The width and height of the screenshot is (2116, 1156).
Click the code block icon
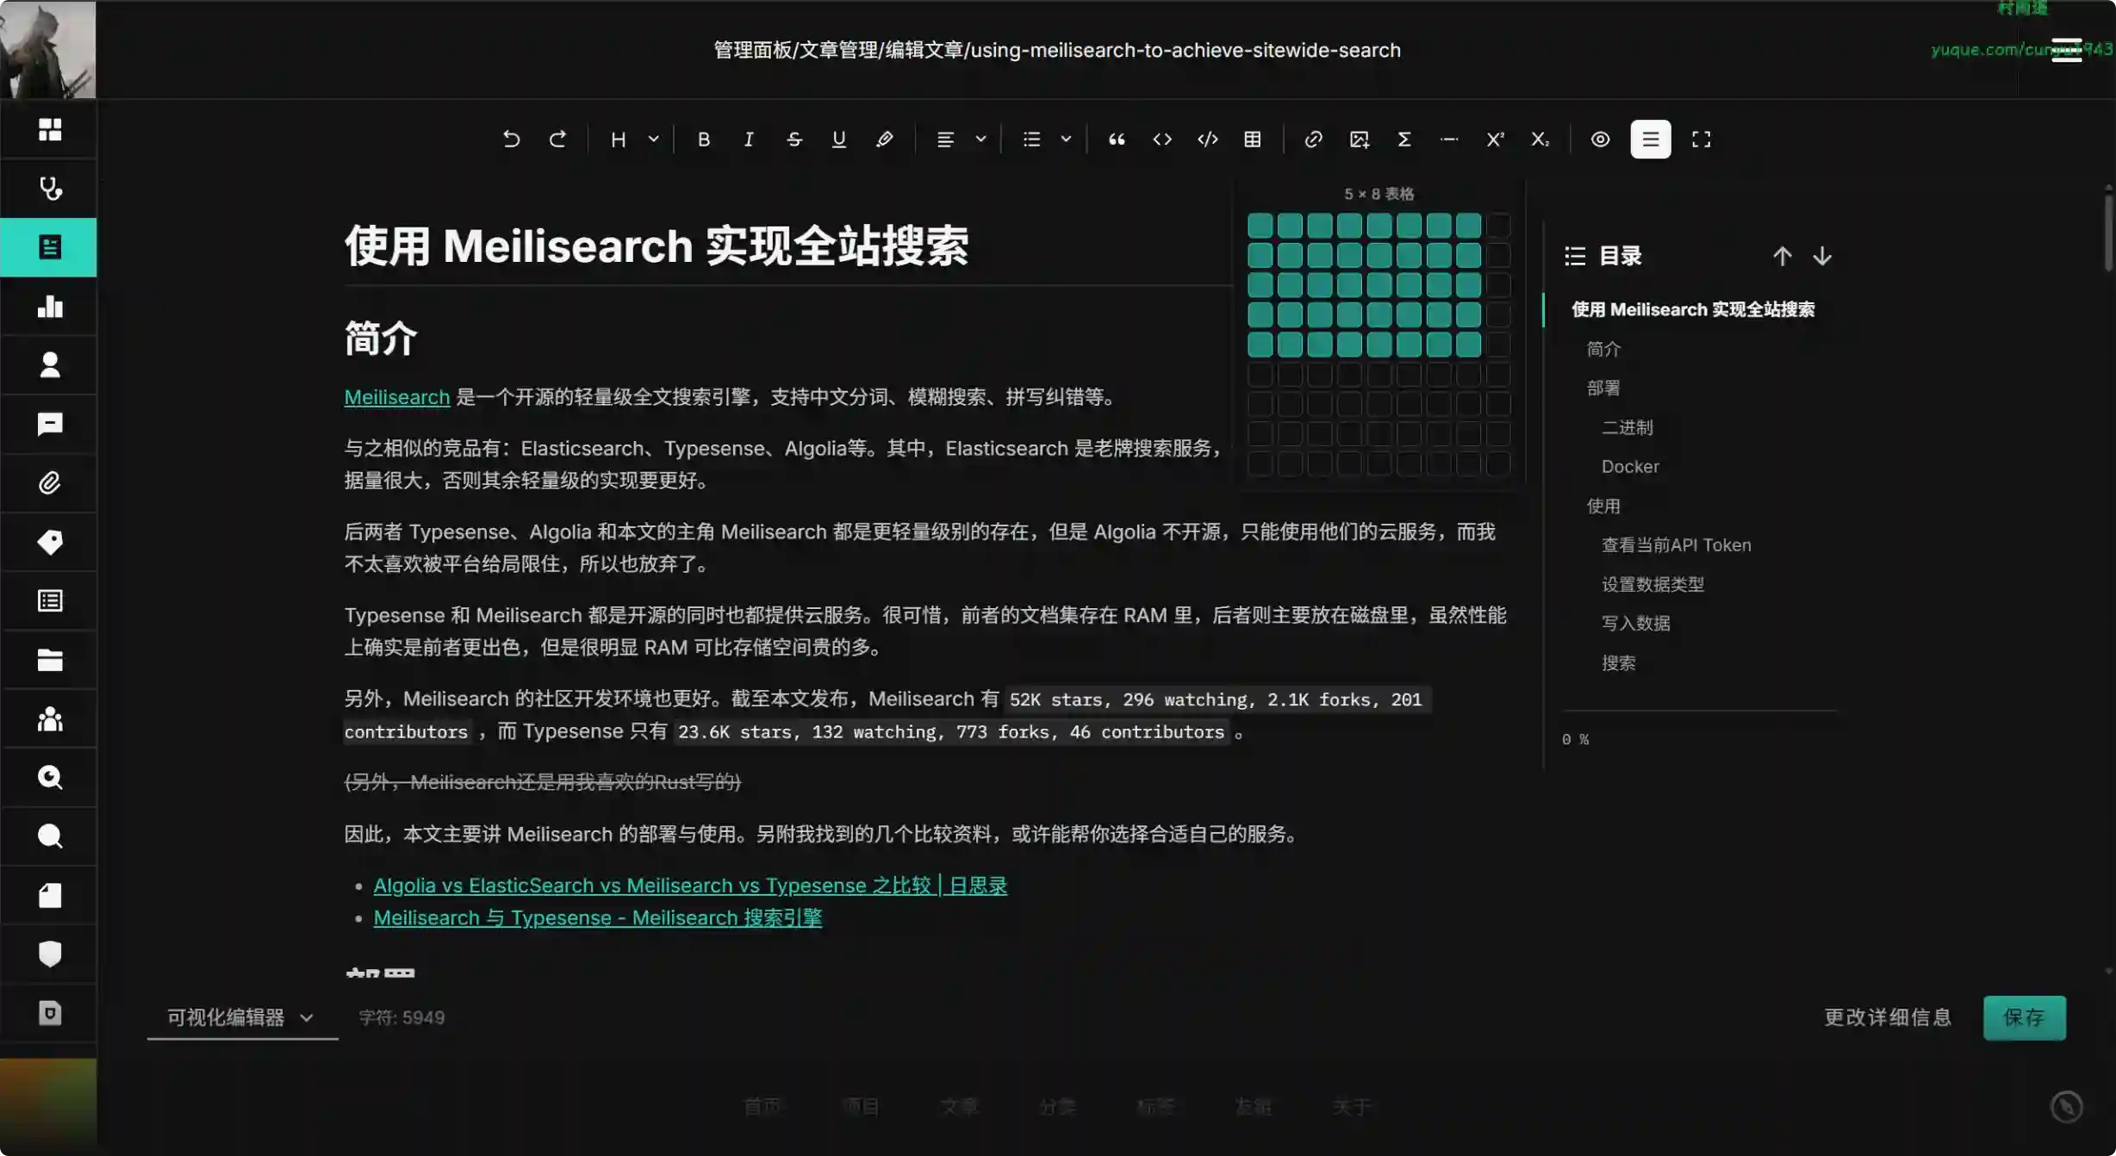click(1208, 139)
